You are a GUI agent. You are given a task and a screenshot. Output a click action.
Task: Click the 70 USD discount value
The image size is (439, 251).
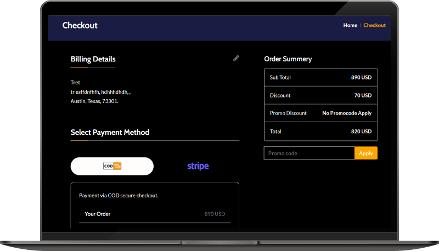tap(363, 95)
